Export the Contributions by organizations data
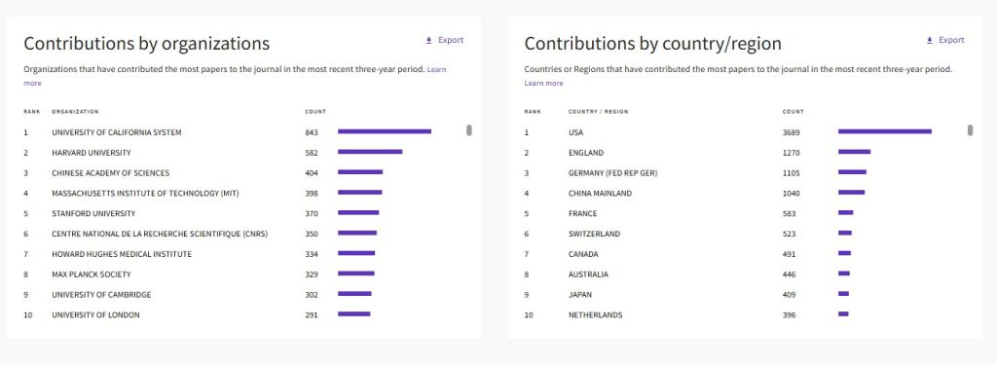 [444, 40]
